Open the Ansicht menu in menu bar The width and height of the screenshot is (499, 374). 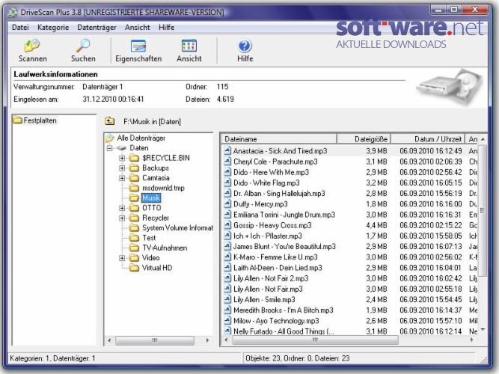pyautogui.click(x=137, y=28)
